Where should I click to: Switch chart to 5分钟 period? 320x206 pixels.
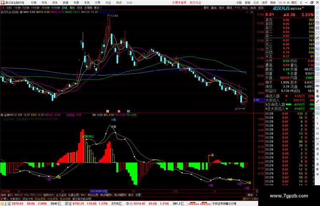pyautogui.click(x=26, y=8)
